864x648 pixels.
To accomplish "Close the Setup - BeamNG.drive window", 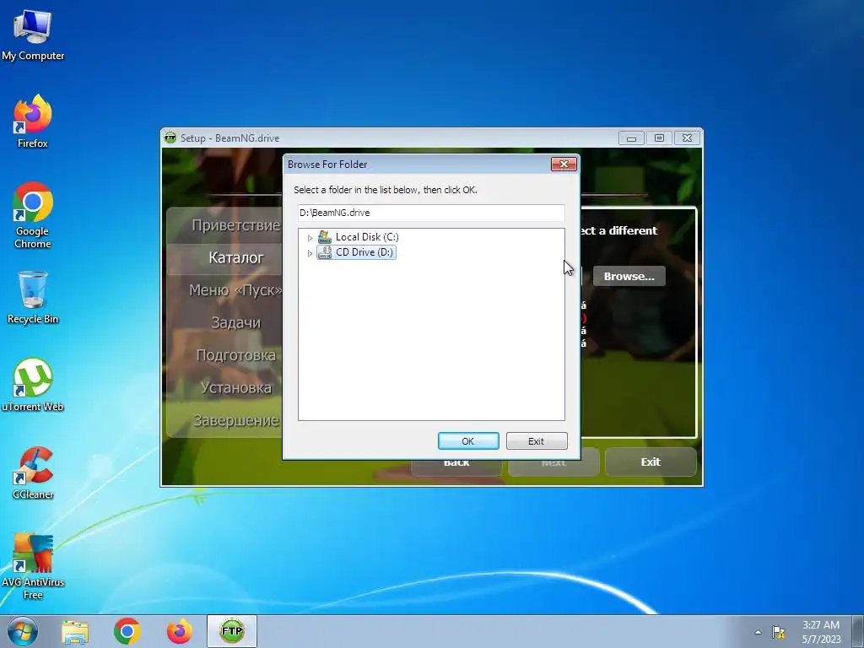I will coord(687,138).
